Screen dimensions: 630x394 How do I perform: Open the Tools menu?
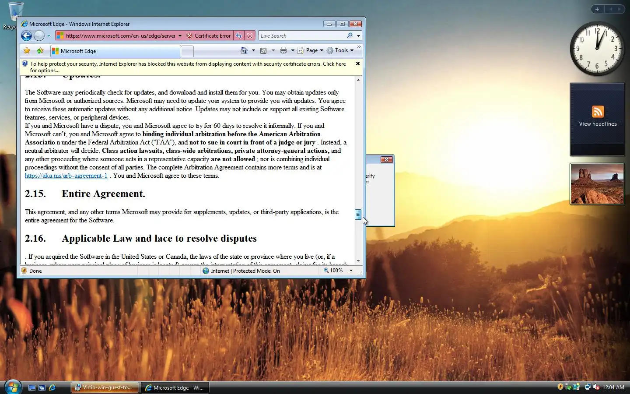[340, 50]
